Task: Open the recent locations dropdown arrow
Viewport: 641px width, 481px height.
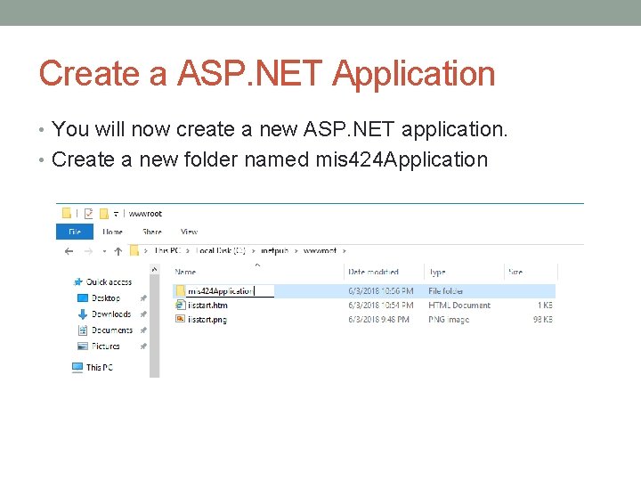Action: [x=104, y=251]
